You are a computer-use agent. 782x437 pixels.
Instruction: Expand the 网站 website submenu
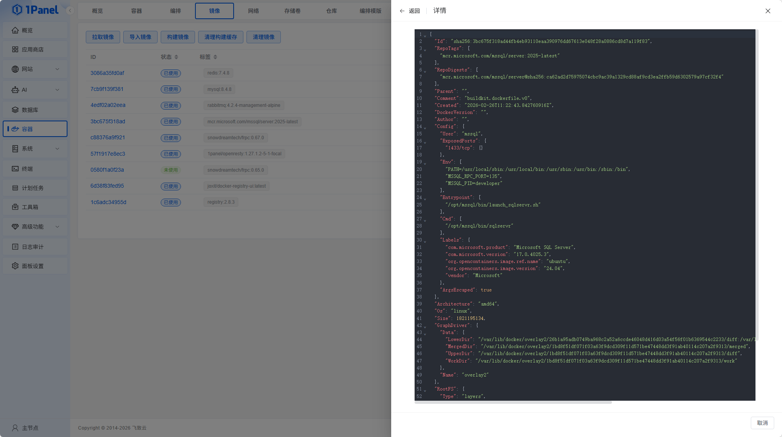coord(57,69)
